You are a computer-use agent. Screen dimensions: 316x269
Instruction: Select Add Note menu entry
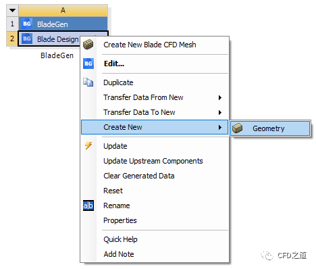pyautogui.click(x=119, y=254)
